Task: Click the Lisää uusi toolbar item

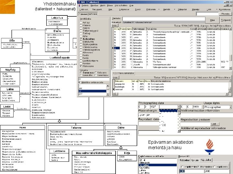Action: 84,9
